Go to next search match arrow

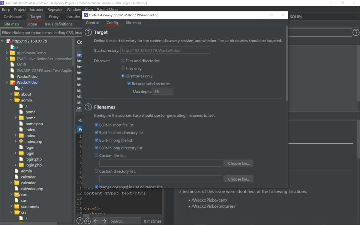point(104,221)
